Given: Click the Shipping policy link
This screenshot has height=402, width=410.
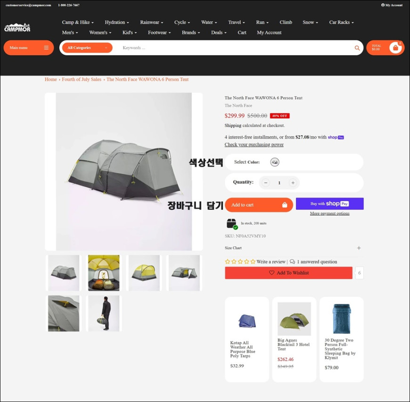Looking at the screenshot, I should pos(233,125).
